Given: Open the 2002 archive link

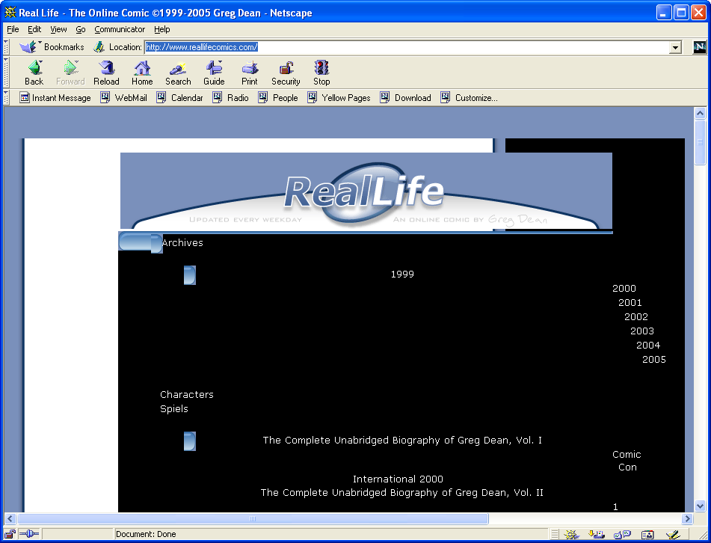Looking at the screenshot, I should (635, 316).
